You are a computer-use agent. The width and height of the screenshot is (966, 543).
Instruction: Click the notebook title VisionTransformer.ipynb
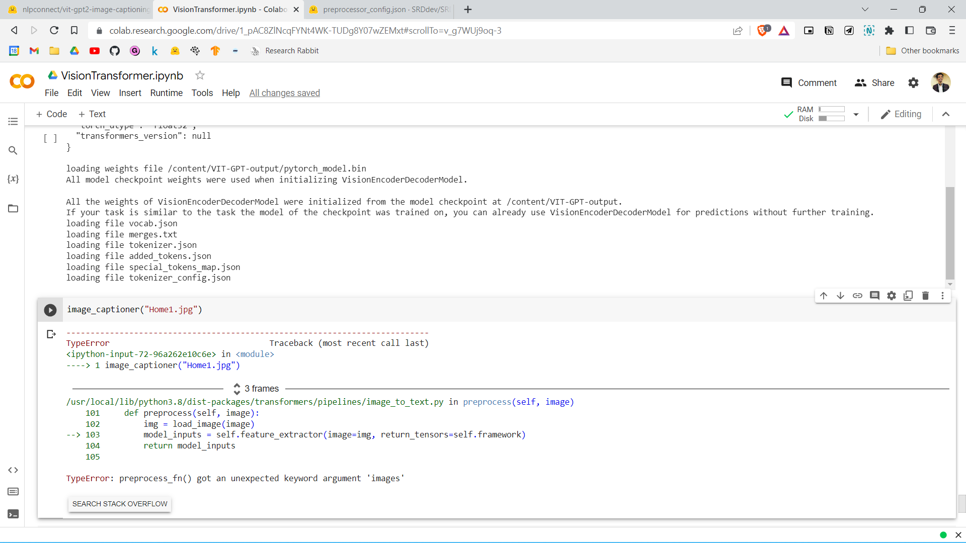[122, 75]
